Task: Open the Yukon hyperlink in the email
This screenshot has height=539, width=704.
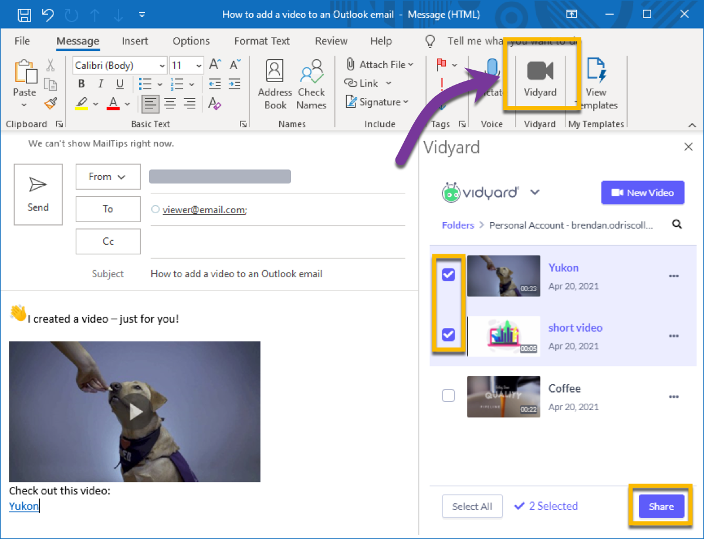Action: click(x=23, y=506)
